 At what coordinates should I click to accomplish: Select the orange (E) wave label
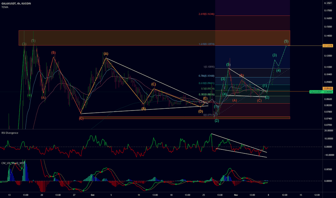(205, 99)
